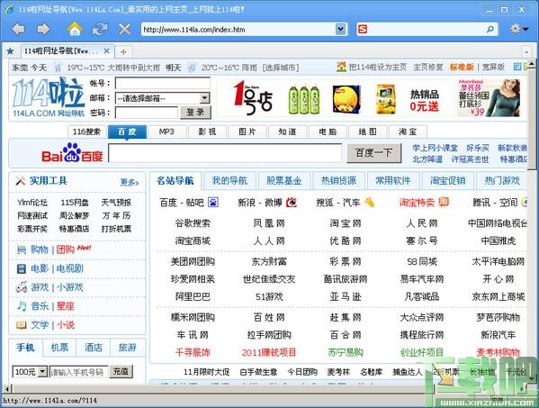The image size is (539, 408).
Task: Open the 苏宁易购 link
Action: (346, 352)
